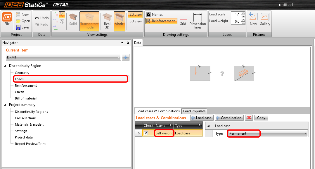Screen dimensions: 315x169
Task: Save the current project
Action: point(22,27)
